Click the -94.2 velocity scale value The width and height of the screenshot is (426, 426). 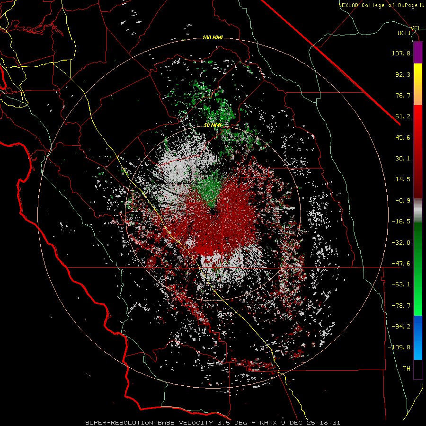point(401,327)
